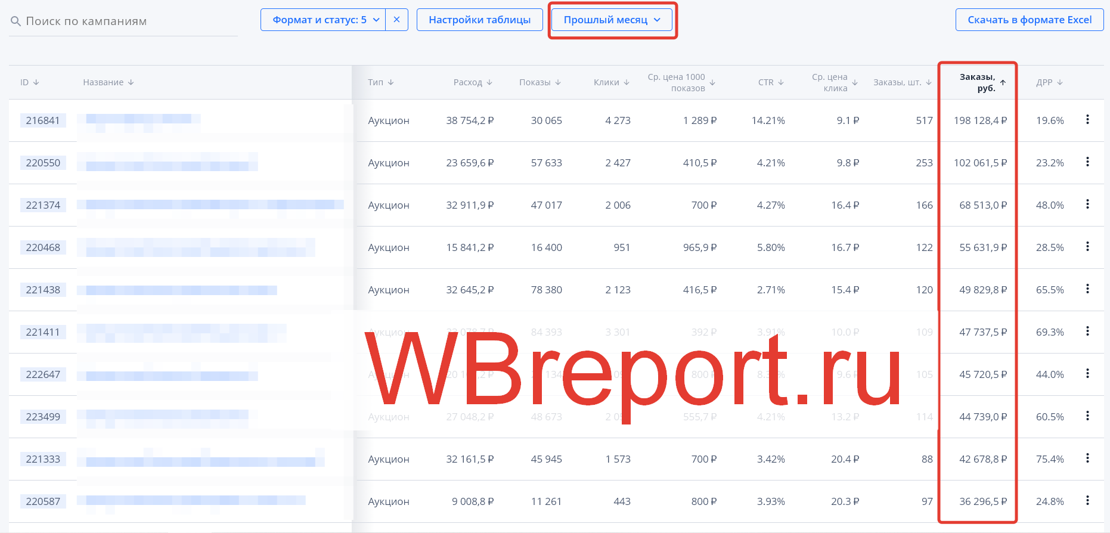Image resolution: width=1110 pixels, height=533 pixels.
Task: Click ДРР value 48.0%
Action: [x=1050, y=205]
